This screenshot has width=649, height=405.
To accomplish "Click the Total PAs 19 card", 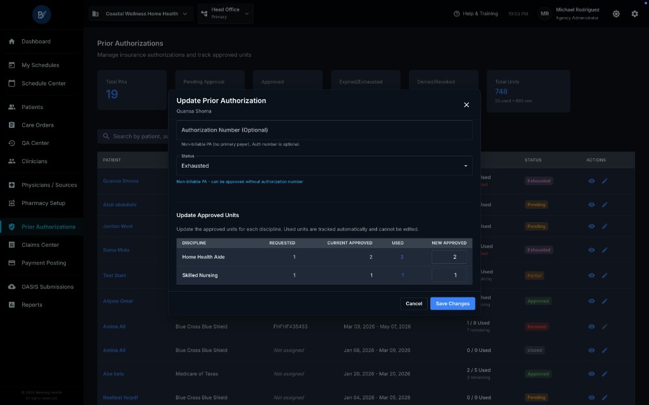I will tap(132, 90).
